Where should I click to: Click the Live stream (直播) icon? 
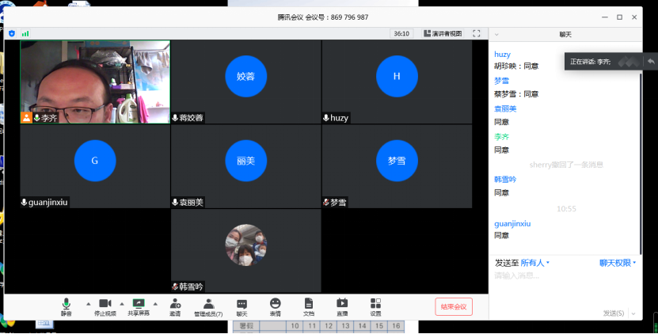[342, 306]
